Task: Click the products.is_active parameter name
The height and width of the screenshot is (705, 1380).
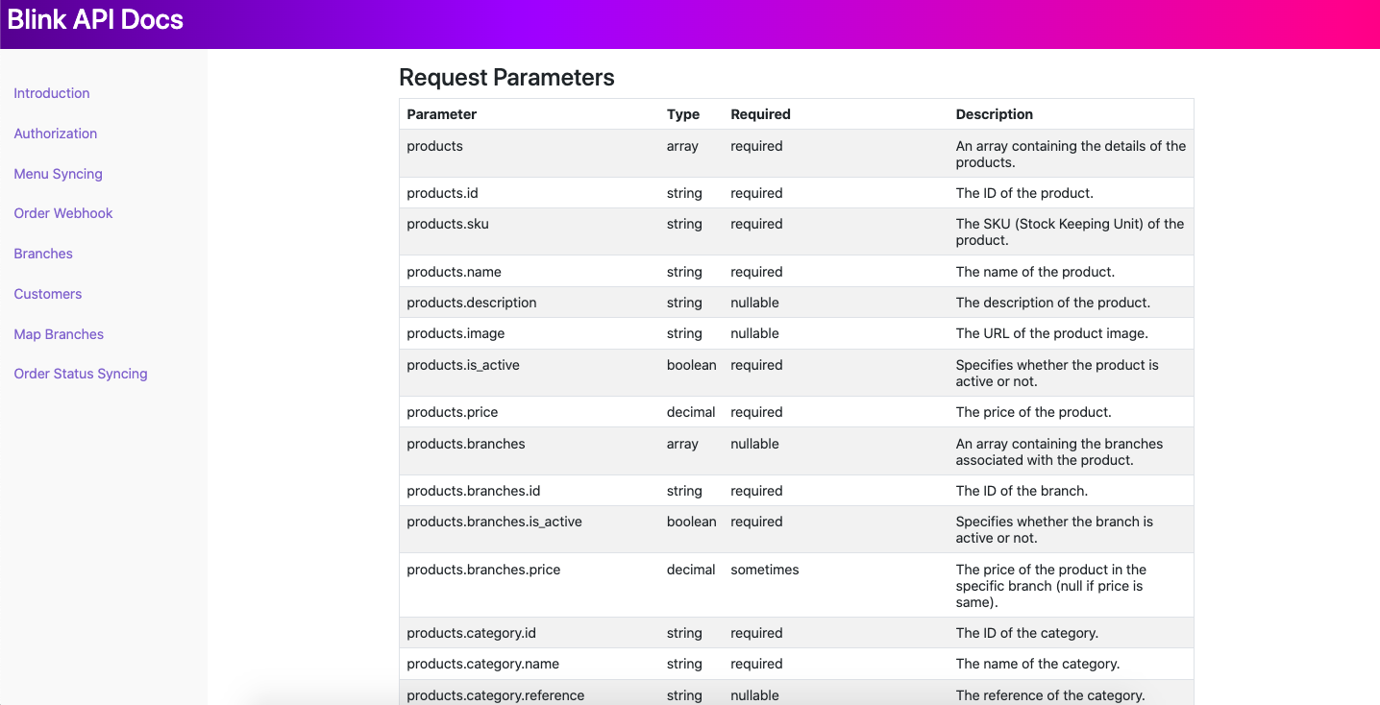Action: click(x=463, y=365)
